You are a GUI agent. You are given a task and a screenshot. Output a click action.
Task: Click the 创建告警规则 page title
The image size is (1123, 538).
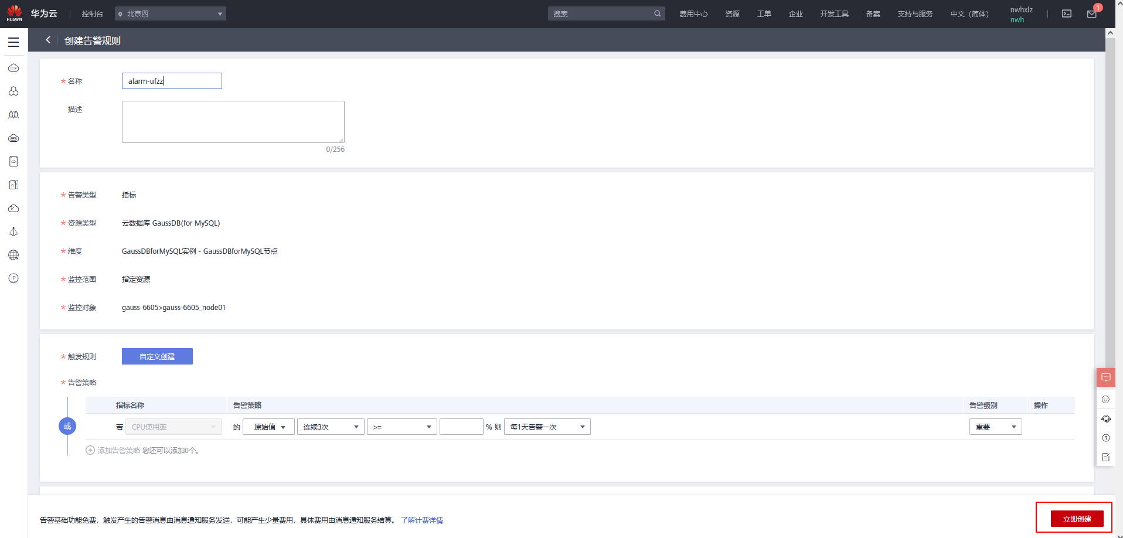pos(93,40)
